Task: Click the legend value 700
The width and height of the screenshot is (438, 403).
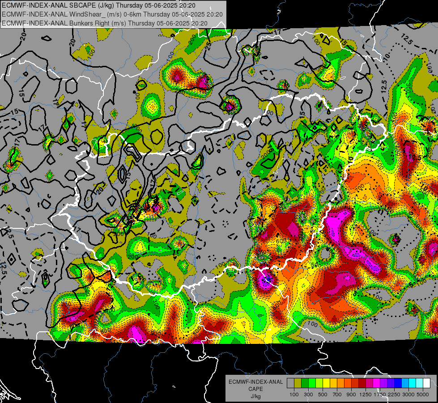Action: click(337, 394)
